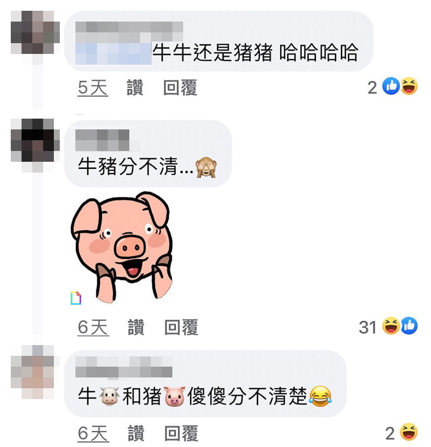431x447 pixels.
Task: Click the laughing reaction on last comment
Action: [409, 432]
